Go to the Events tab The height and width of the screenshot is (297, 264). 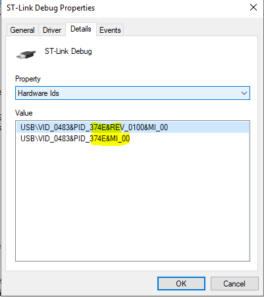point(110,30)
